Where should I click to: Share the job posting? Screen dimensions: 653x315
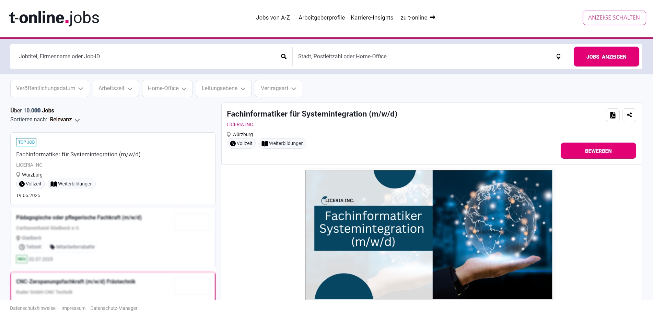coord(629,115)
